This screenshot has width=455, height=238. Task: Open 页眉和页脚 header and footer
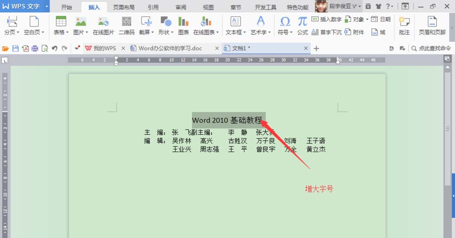point(432,26)
